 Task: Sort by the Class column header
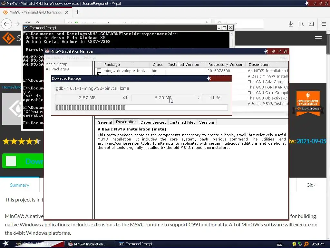(x=157, y=65)
